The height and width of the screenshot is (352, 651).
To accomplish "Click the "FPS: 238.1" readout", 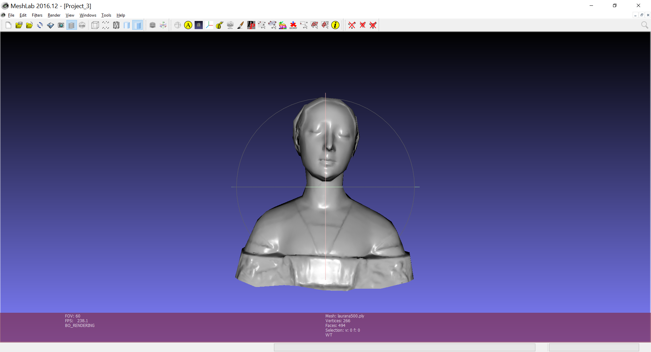I will 76,321.
